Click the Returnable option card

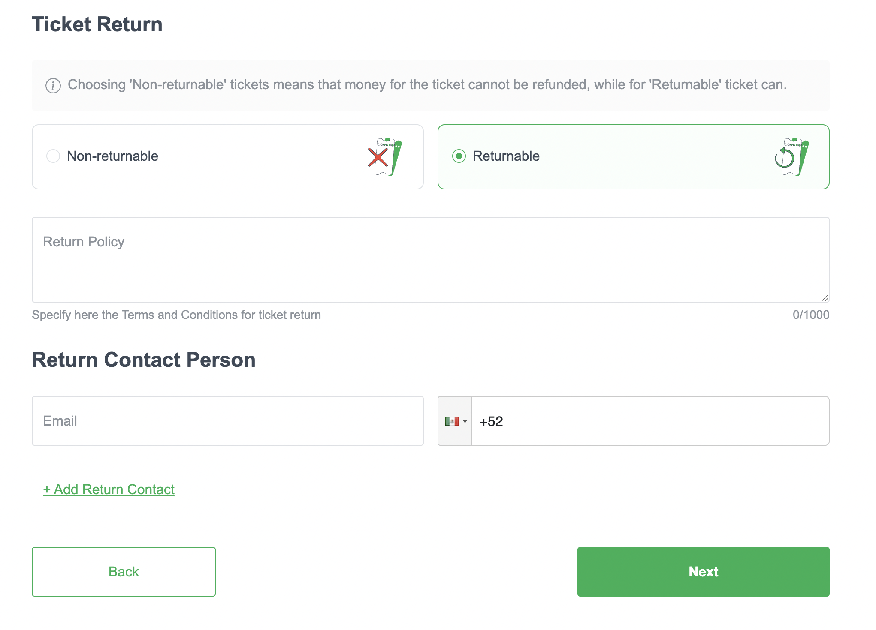(634, 156)
